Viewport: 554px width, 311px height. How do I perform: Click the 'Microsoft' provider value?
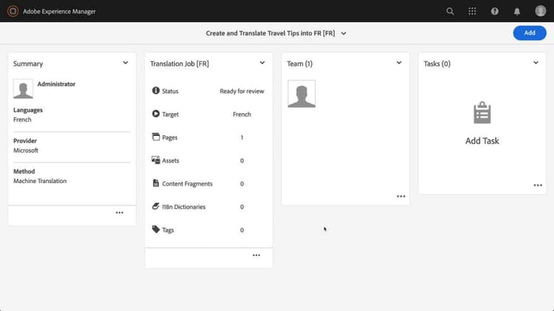click(26, 150)
